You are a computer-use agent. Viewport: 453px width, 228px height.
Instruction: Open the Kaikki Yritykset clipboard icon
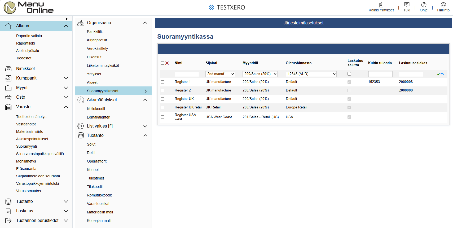pos(381,5)
